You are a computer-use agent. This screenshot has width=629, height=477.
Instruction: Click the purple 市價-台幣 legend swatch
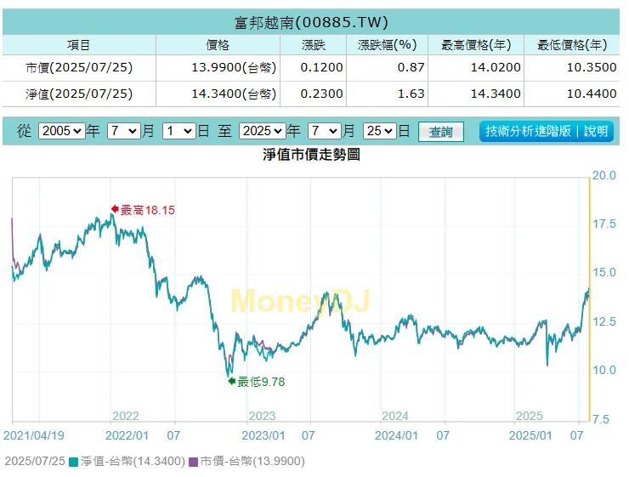click(x=193, y=462)
